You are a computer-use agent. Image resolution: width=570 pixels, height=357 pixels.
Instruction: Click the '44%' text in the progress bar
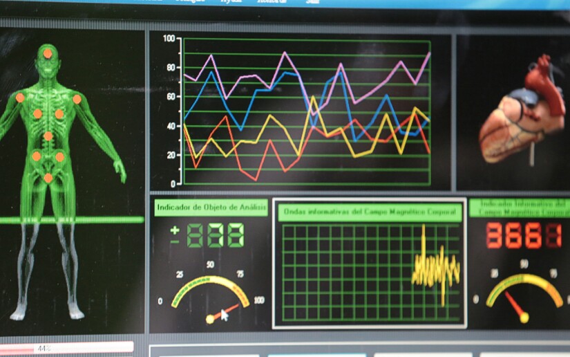tap(44, 349)
